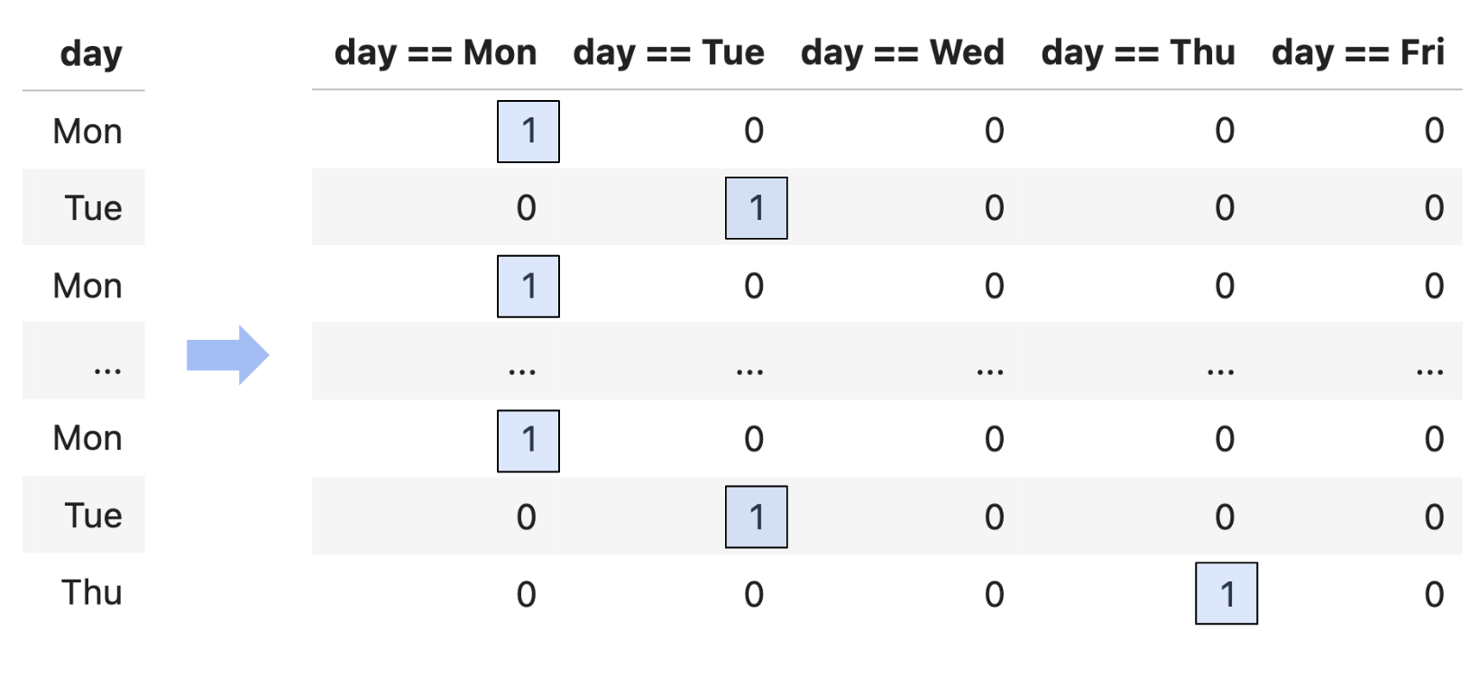The height and width of the screenshot is (676, 1479).
Task: Select the "day == Fri" column header
Action: click(1357, 53)
